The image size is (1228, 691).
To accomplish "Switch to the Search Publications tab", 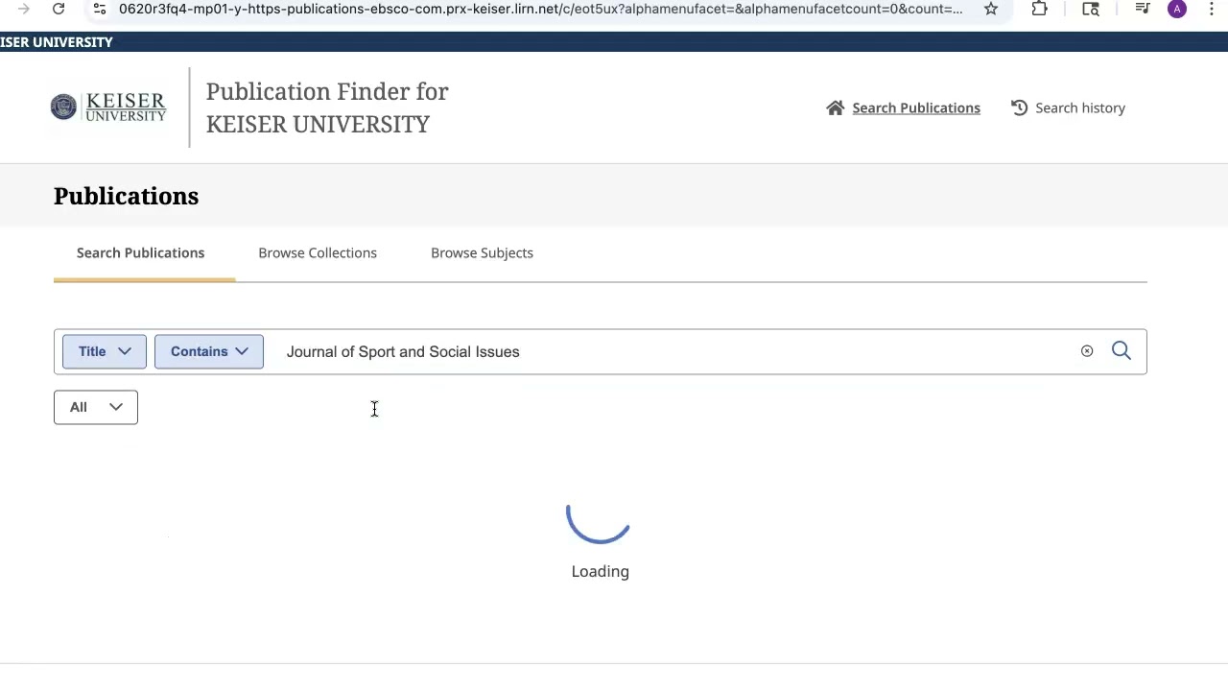I will (x=141, y=252).
